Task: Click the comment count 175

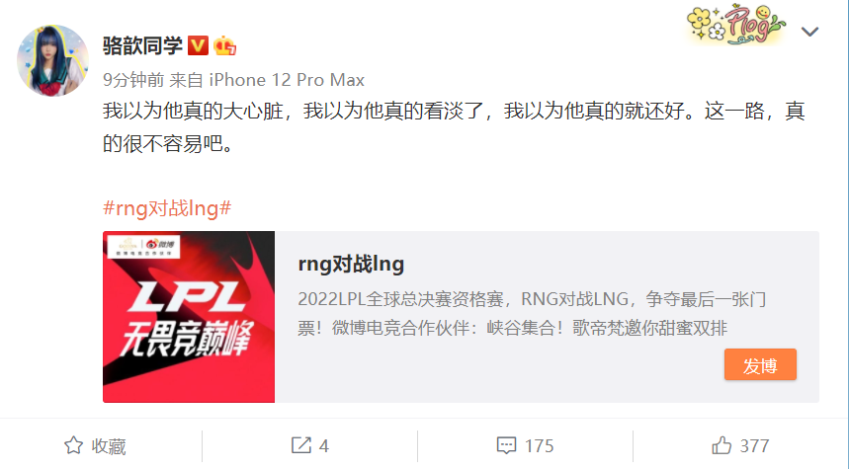Action: [540, 446]
